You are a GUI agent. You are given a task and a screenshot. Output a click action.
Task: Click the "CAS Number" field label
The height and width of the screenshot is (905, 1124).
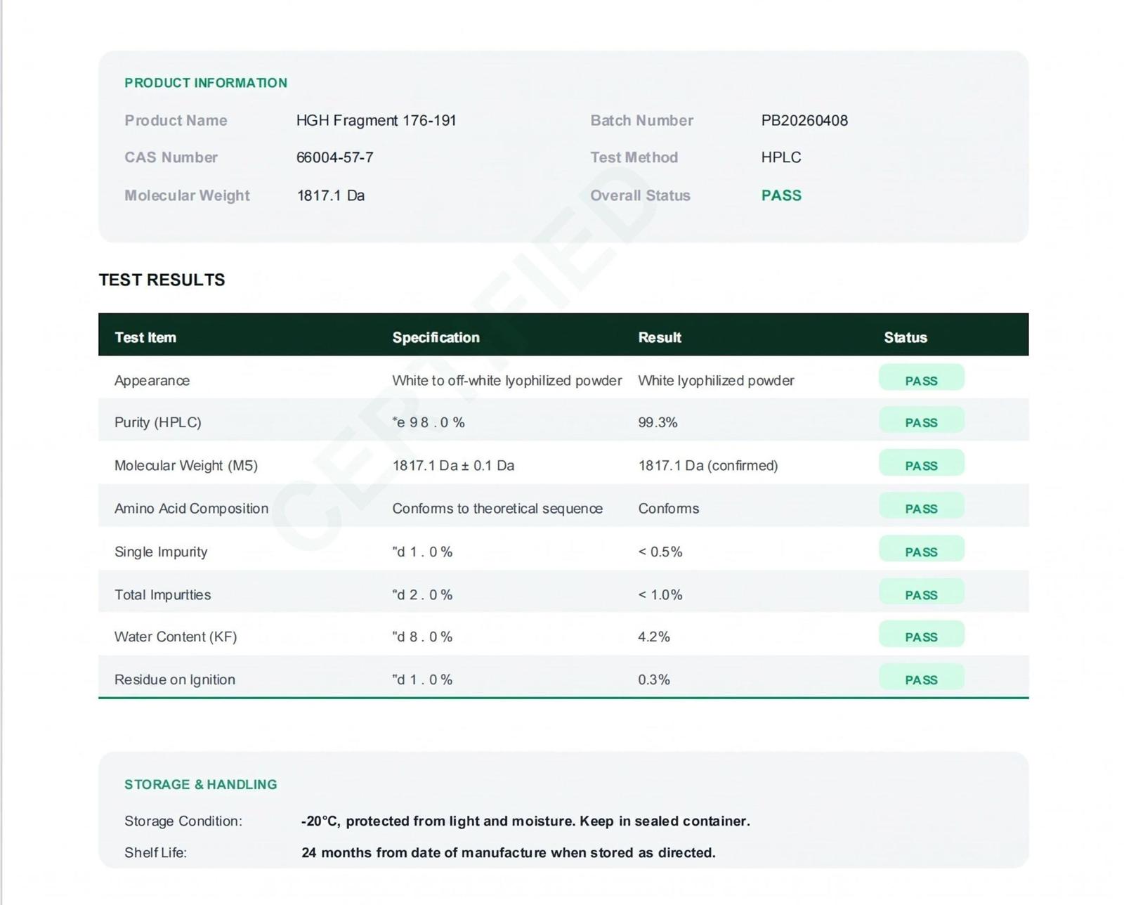pos(171,157)
